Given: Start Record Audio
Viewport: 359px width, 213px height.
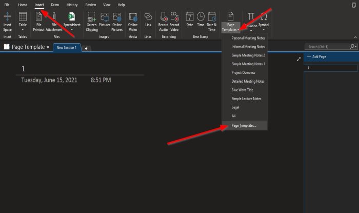Looking at the screenshot, I should point(164,16).
